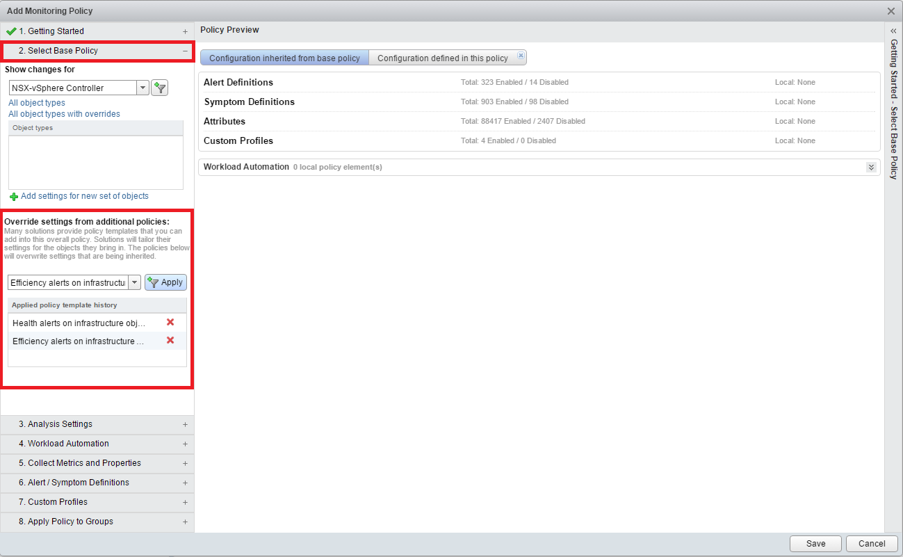Image resolution: width=903 pixels, height=557 pixels.
Task: Expand step 8 Apply Policy to Groups
Action: 185,522
